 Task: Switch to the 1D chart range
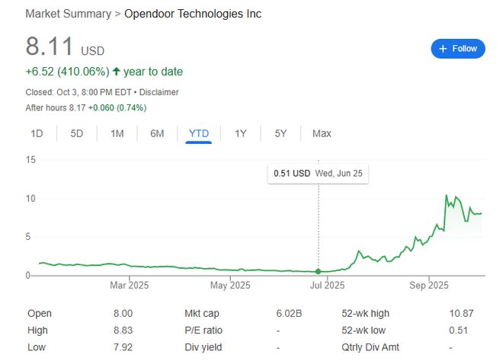coord(37,134)
